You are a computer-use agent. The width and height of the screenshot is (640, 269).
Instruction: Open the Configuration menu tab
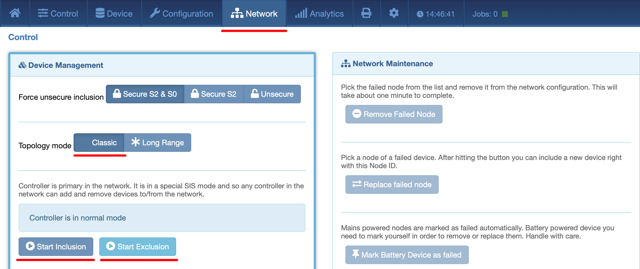tap(182, 13)
